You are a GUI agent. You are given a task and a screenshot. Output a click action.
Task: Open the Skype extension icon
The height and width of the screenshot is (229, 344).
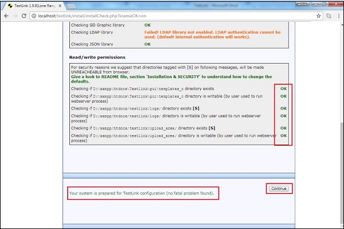[329, 16]
